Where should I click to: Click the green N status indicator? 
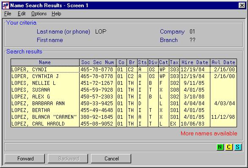coord(220,147)
